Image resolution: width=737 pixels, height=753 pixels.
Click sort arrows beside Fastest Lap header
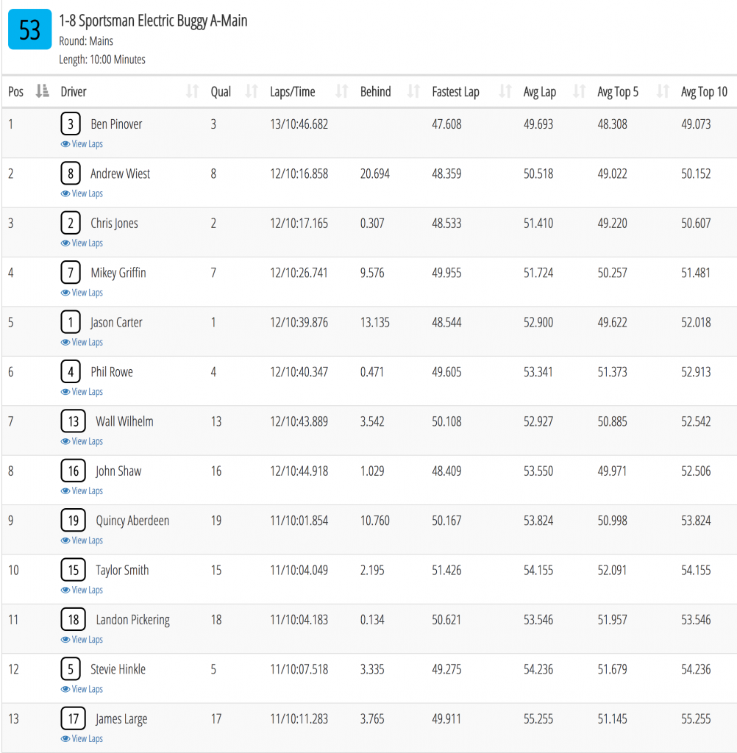tap(505, 90)
